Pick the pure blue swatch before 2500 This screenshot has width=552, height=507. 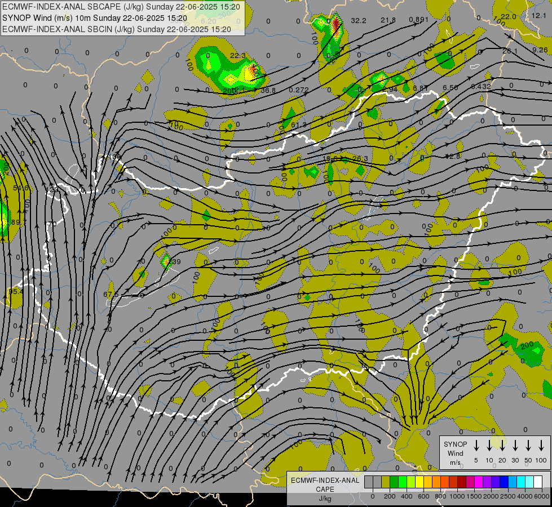(504, 482)
